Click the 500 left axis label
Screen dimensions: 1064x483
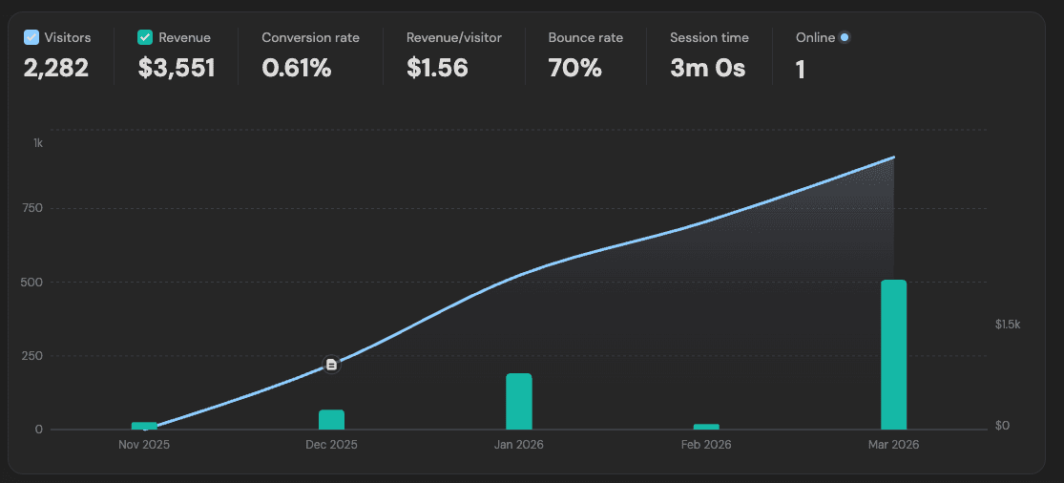pos(33,282)
